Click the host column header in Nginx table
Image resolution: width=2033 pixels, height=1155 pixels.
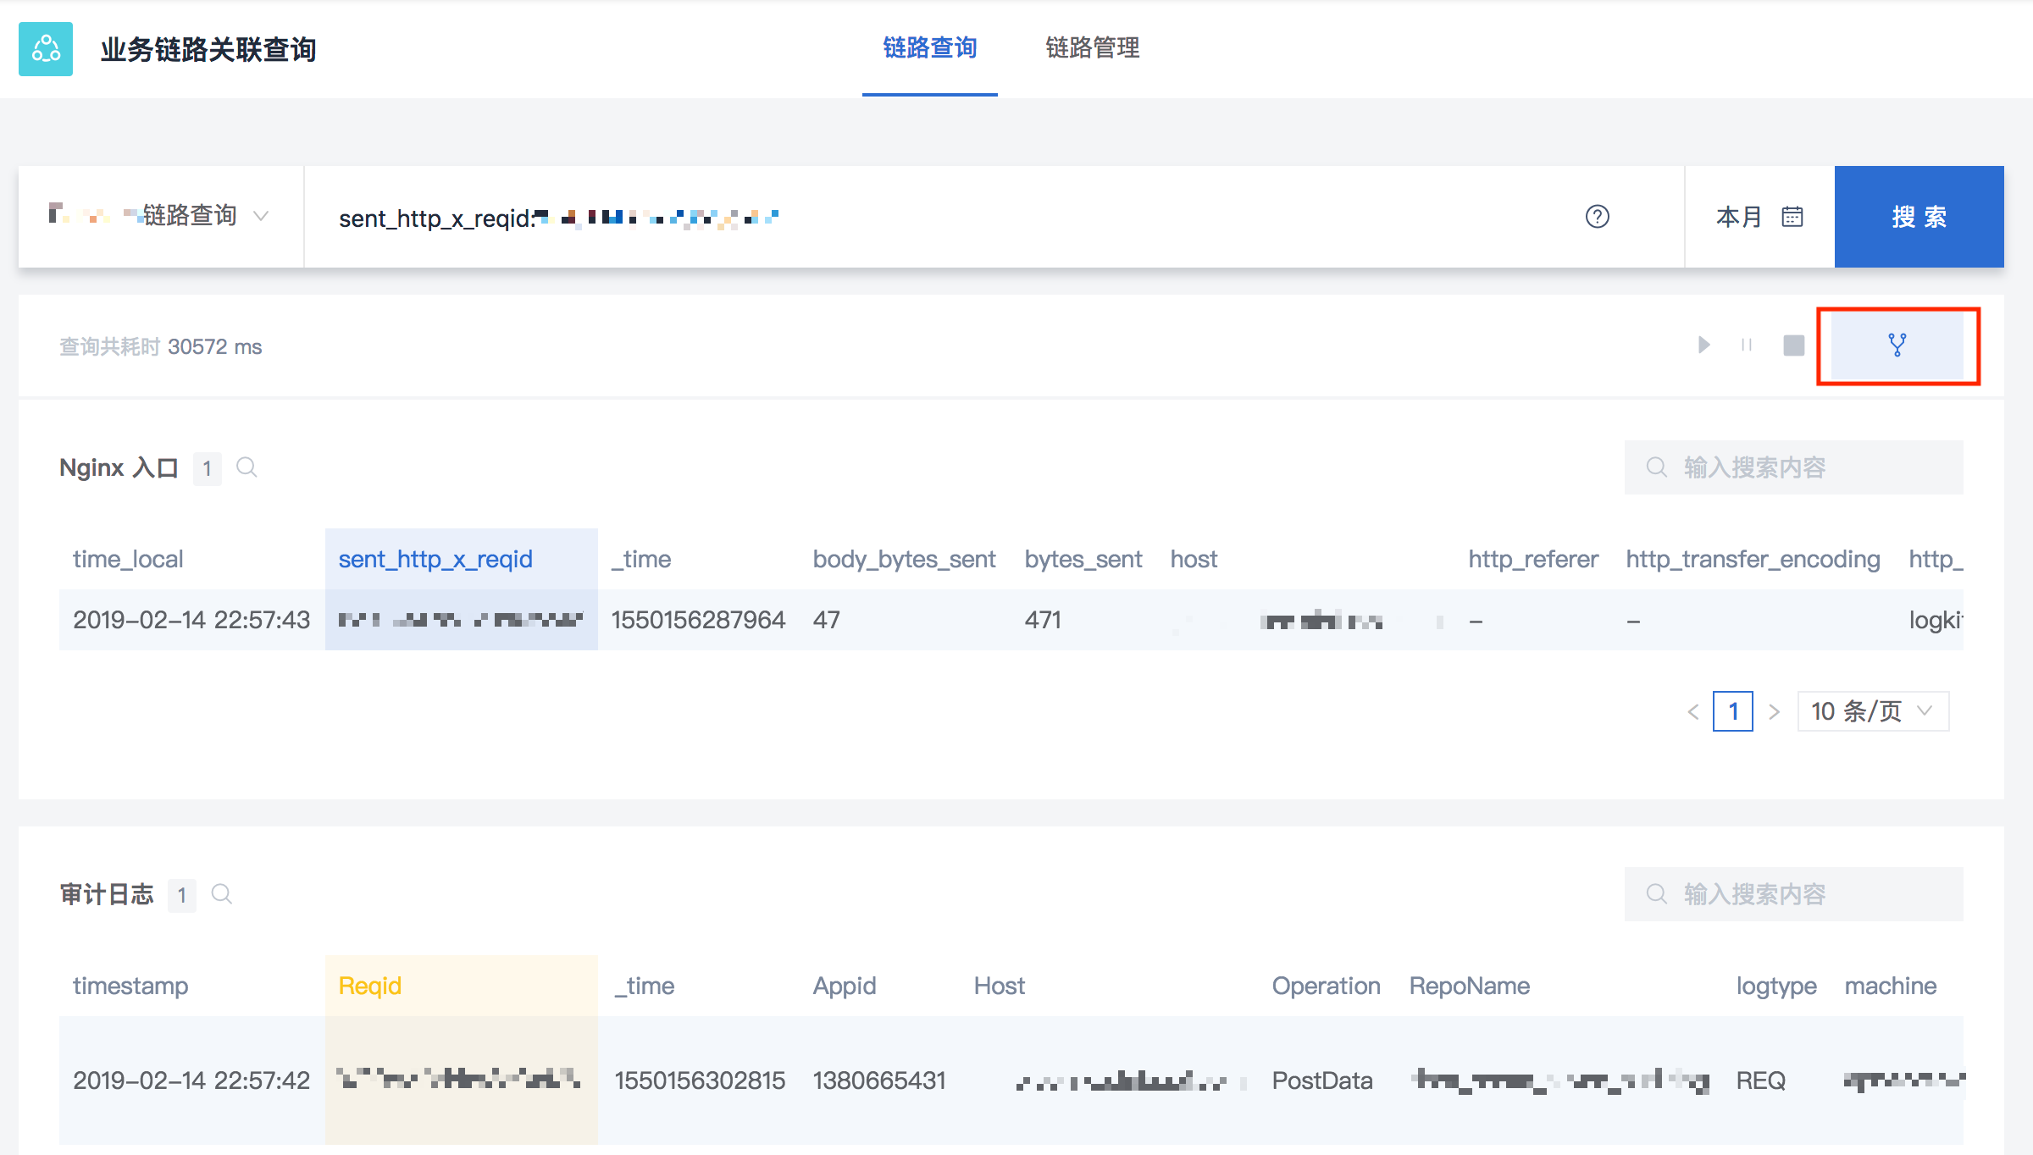(1194, 559)
